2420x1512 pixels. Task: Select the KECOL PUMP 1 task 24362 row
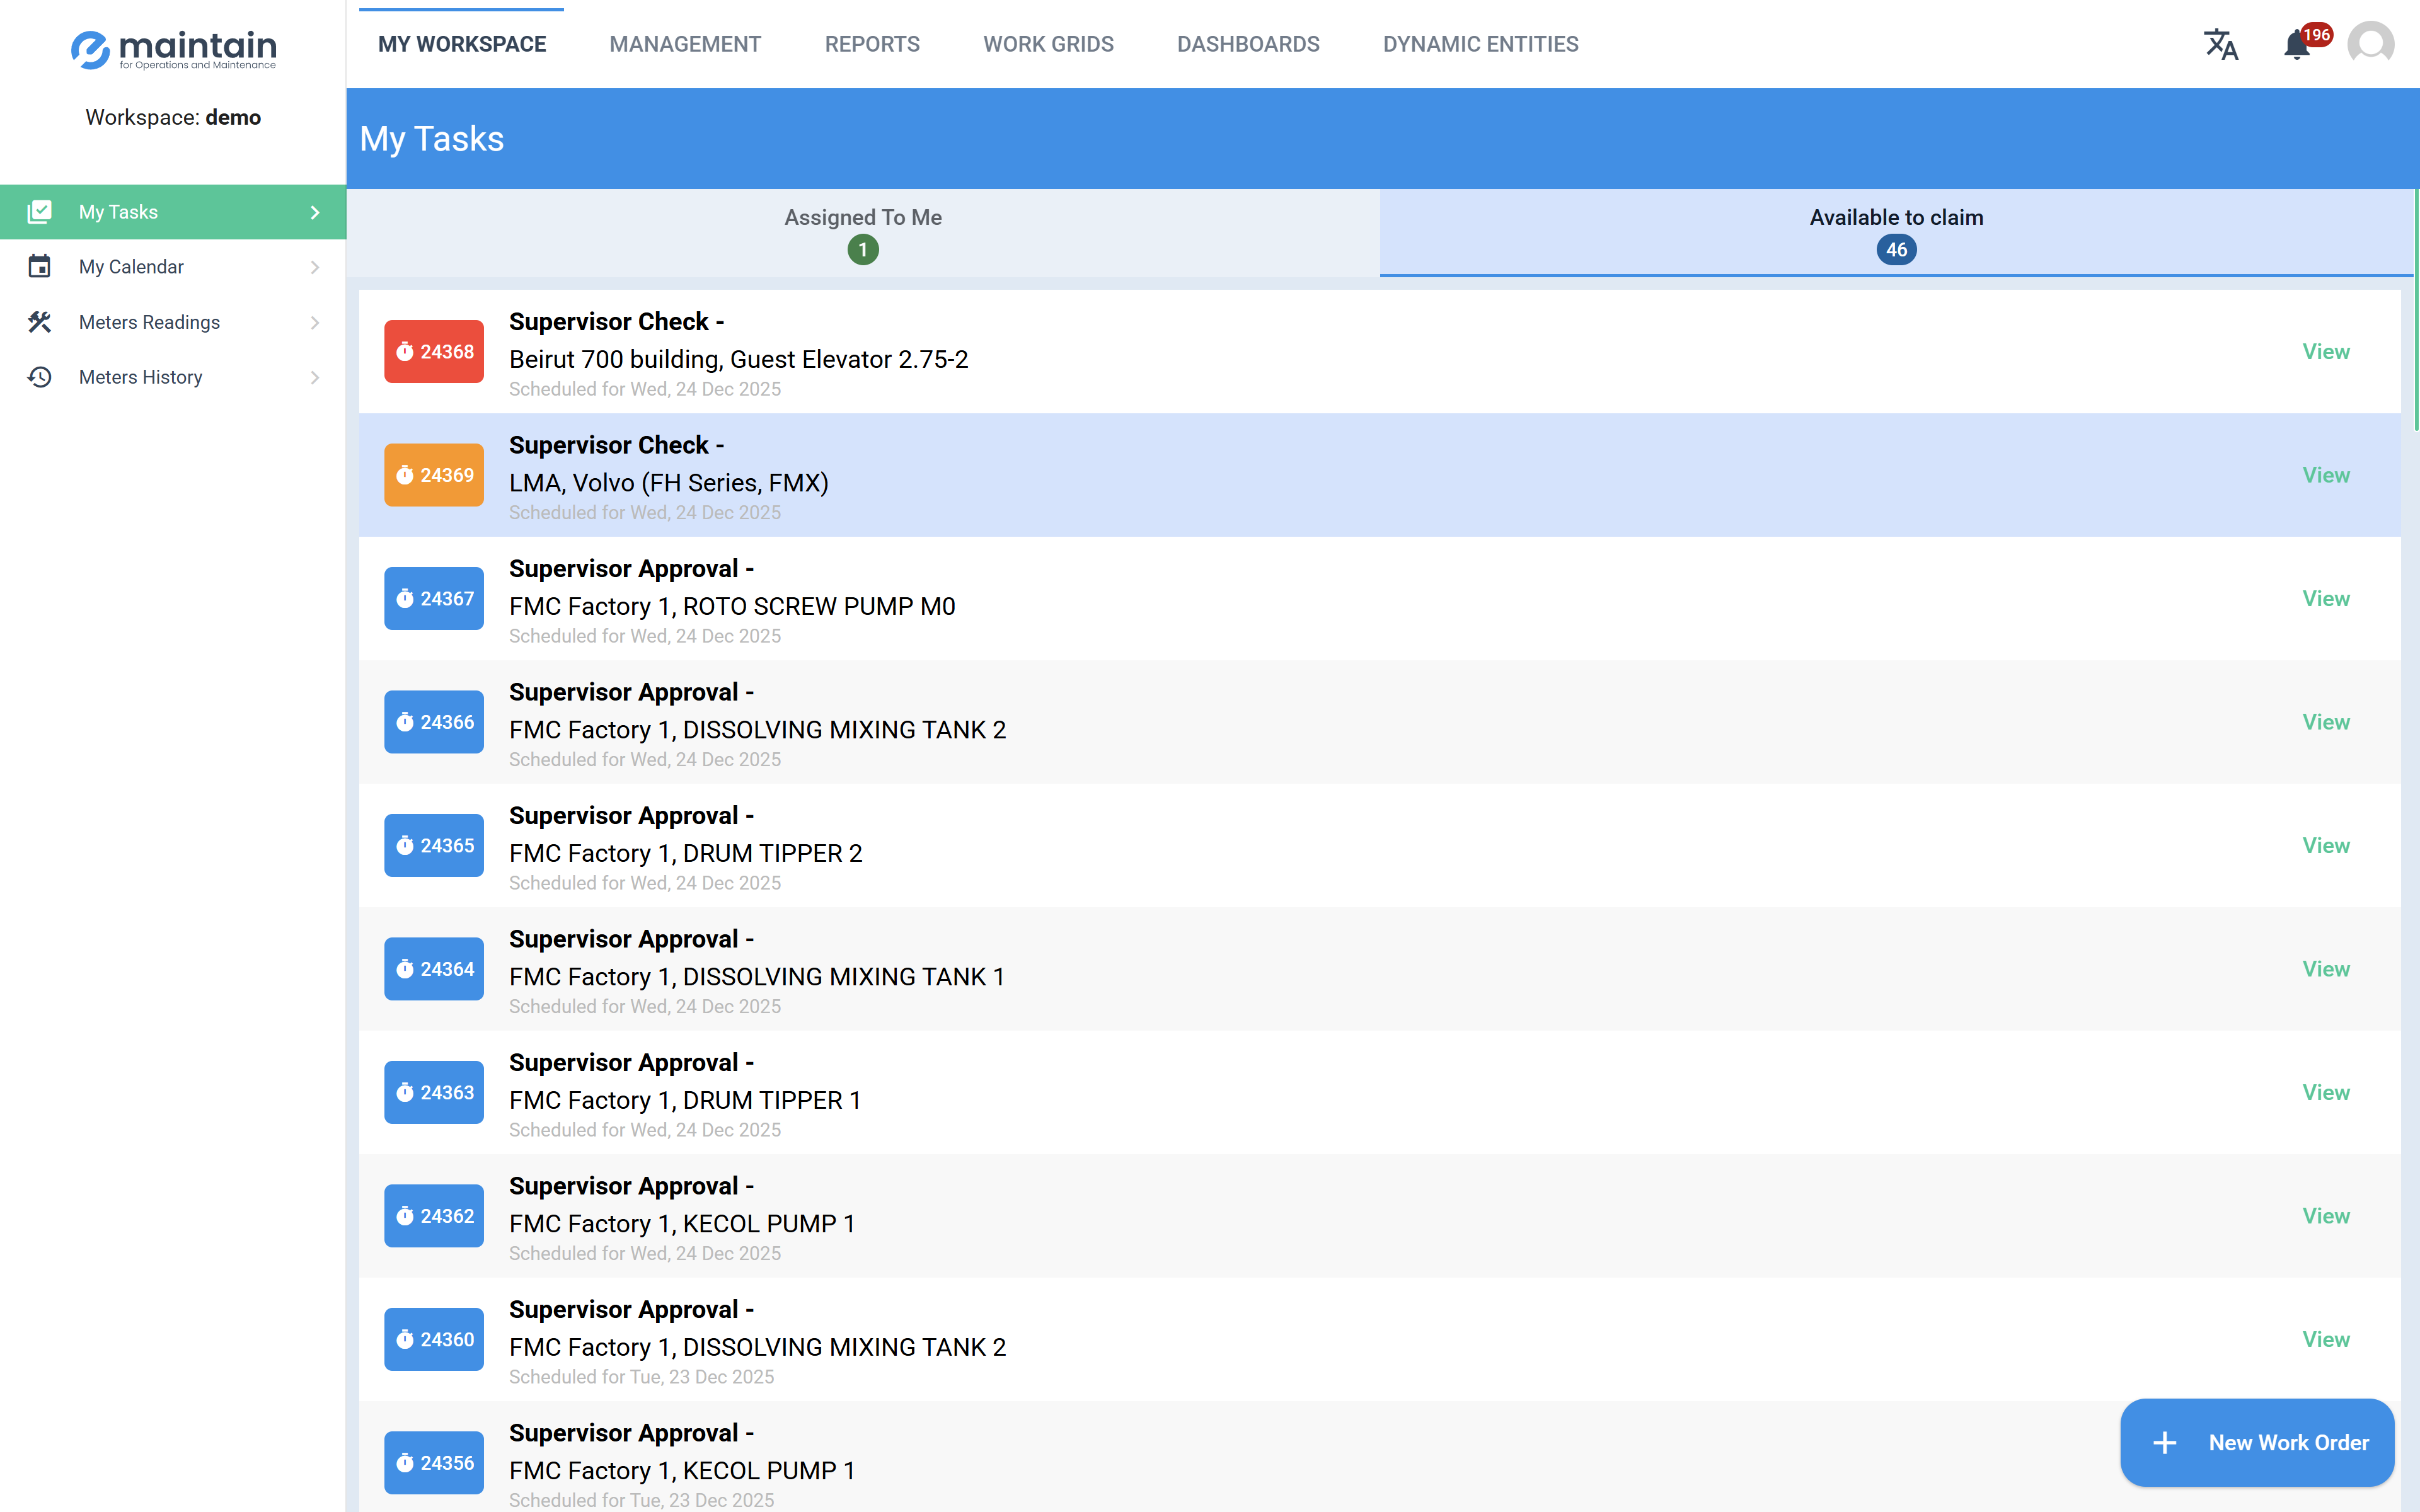pyautogui.click(x=1200, y=1216)
